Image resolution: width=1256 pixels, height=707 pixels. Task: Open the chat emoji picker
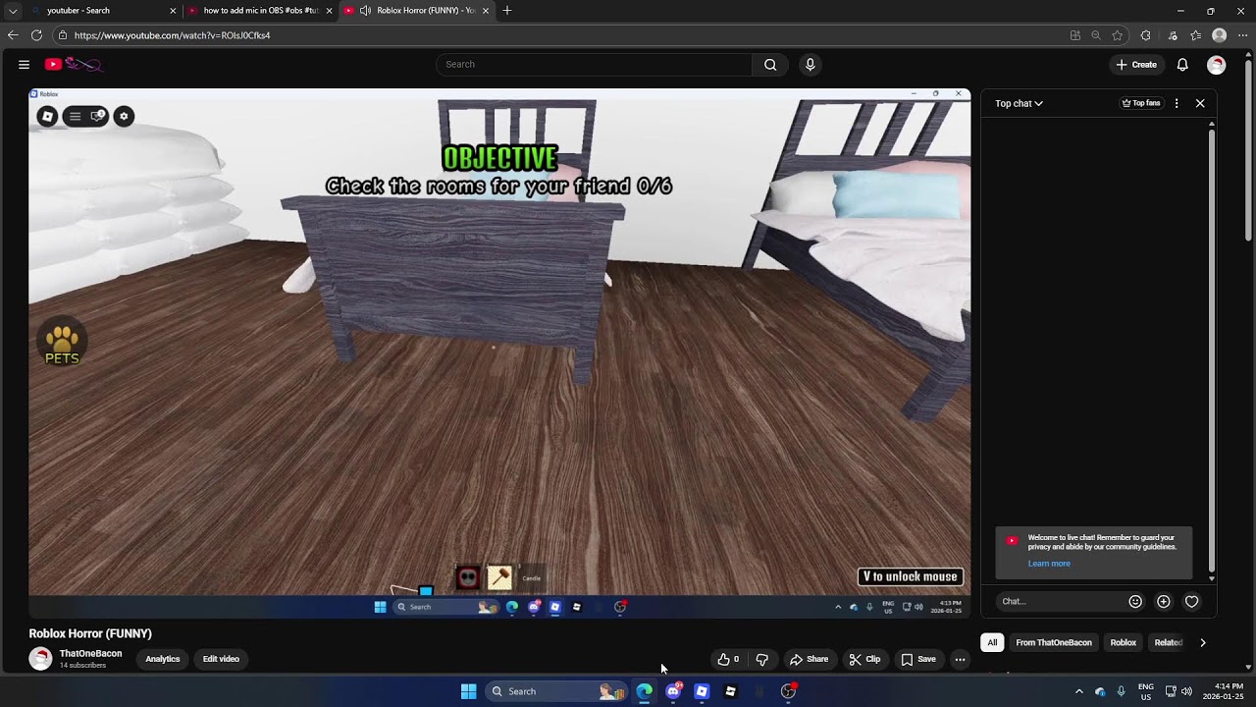pos(1135,601)
